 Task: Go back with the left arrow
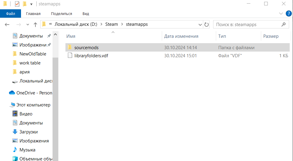click(7, 25)
